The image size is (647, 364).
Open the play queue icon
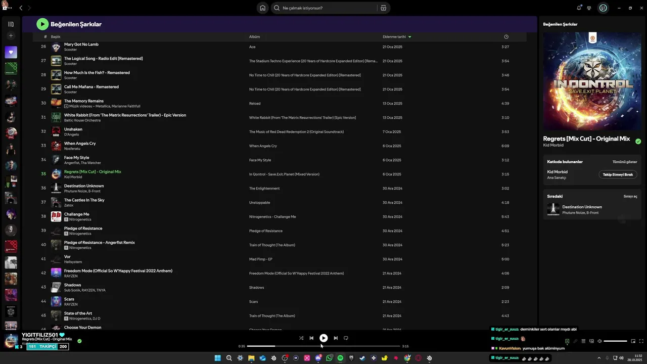point(583,341)
